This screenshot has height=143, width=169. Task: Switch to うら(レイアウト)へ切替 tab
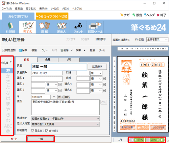point(52,17)
